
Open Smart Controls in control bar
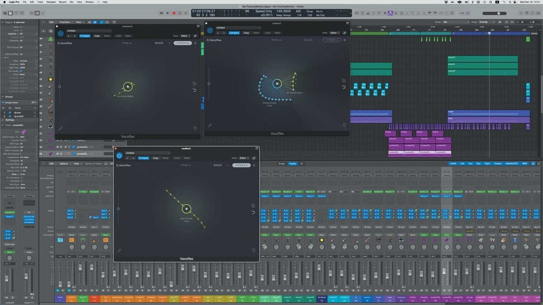point(31,13)
